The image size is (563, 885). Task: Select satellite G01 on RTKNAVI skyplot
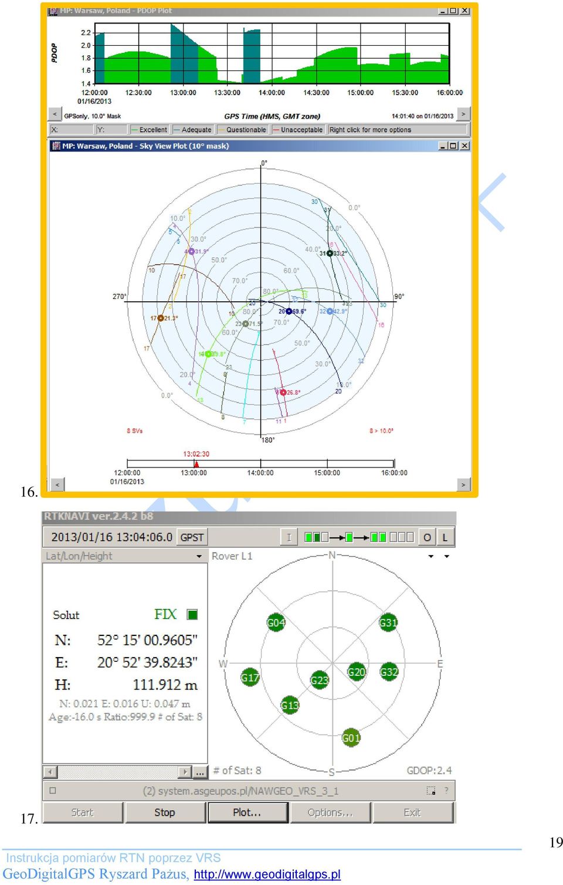click(x=351, y=738)
